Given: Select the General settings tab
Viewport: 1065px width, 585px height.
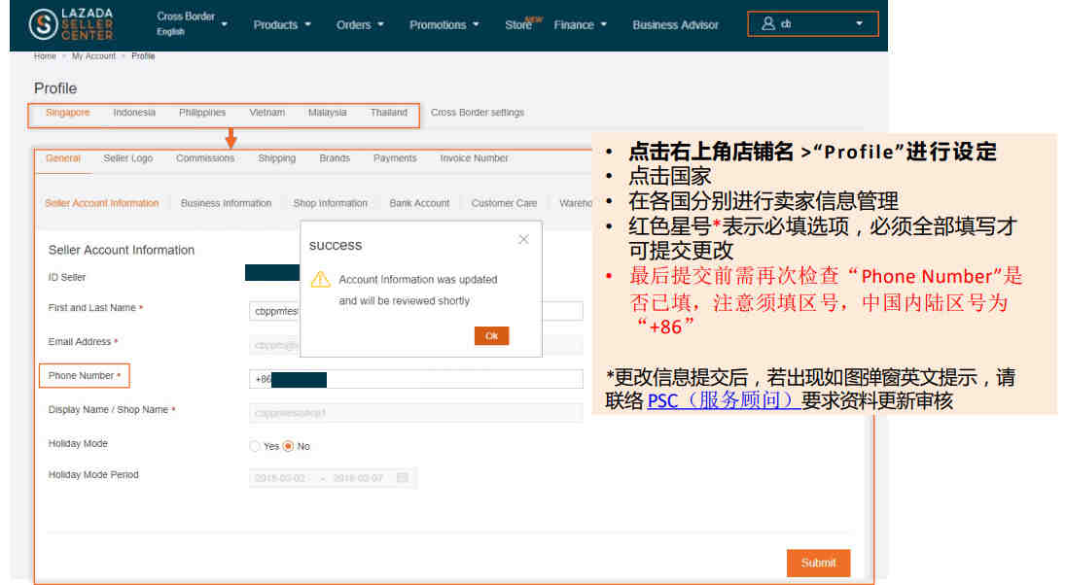Looking at the screenshot, I should (x=63, y=158).
